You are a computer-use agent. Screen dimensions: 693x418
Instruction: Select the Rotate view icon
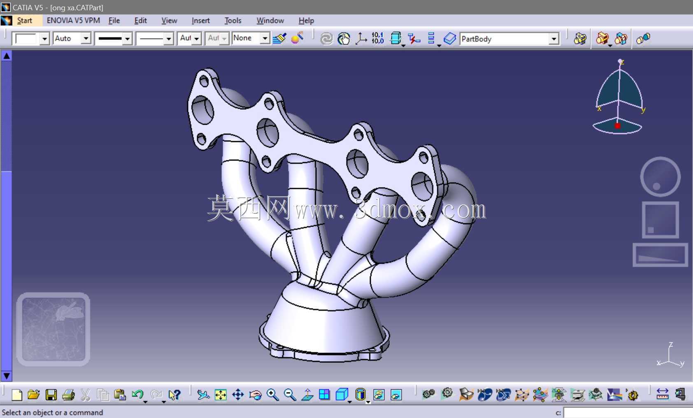tap(255, 395)
